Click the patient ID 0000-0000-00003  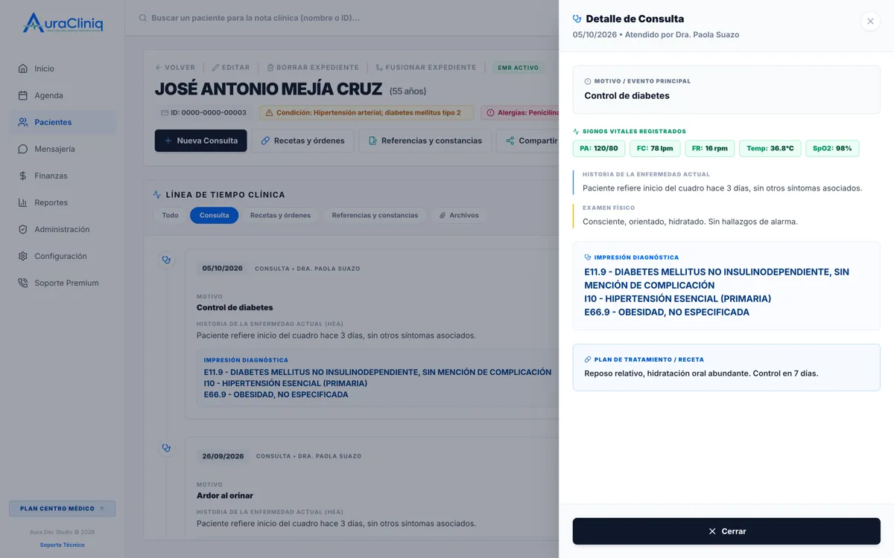(203, 113)
